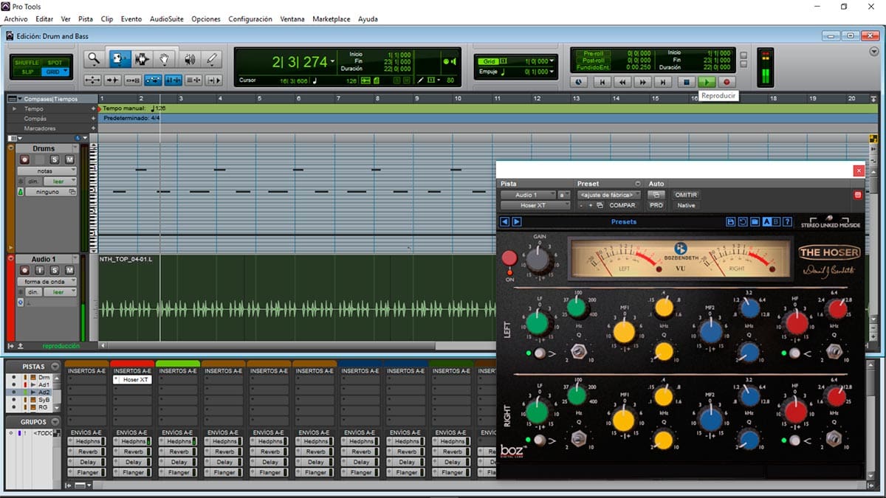Click the plugin automation enable icon under Auto
The image size is (886, 498).
click(656, 195)
